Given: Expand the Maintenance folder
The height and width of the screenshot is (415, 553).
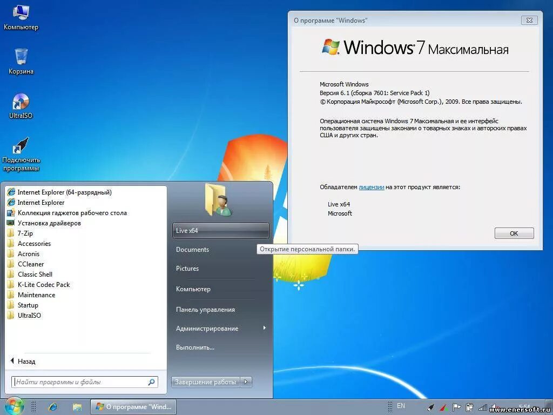Looking at the screenshot, I should pos(31,294).
